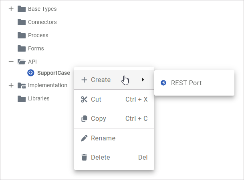Viewport: 244px width, 180px height.
Task: Click the Implementation folder icon
Action: pyautogui.click(x=22, y=86)
